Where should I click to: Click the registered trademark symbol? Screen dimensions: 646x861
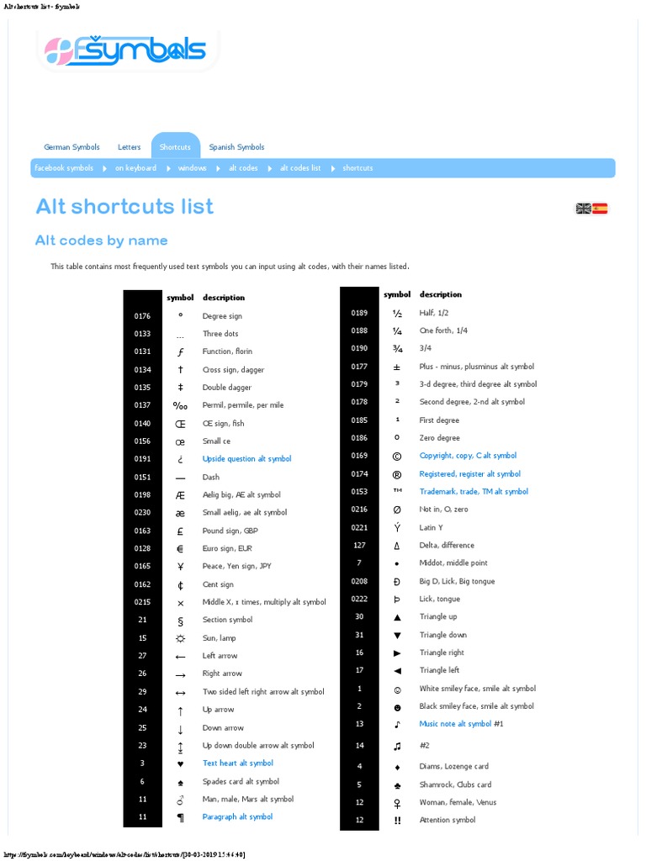[x=397, y=474]
